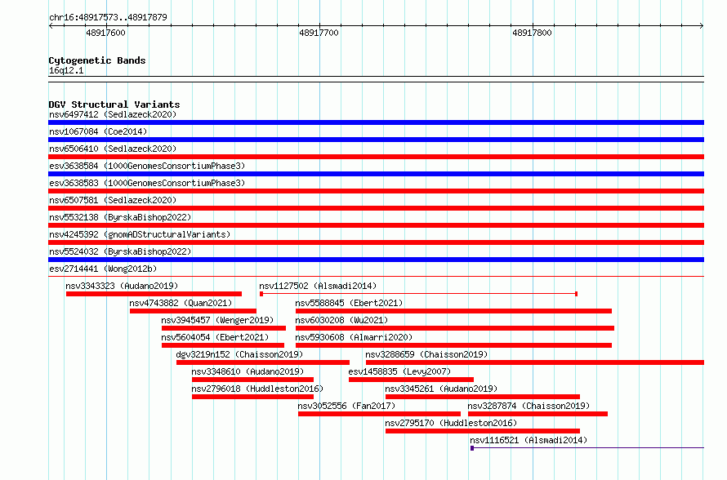727x480 pixels.
Task: Select the nsv2796018 (Huddleston2016) label
Action: [257, 389]
